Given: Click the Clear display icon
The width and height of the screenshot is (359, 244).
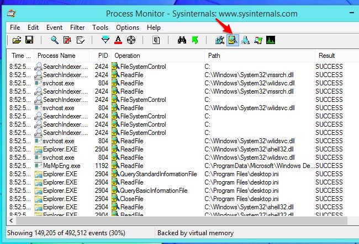Looking at the screenshot, I should point(81,40).
